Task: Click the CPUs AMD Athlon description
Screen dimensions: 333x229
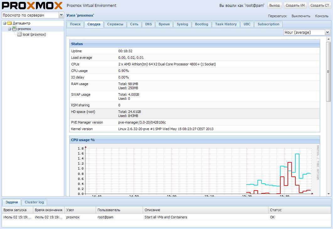Action: coord(167,64)
